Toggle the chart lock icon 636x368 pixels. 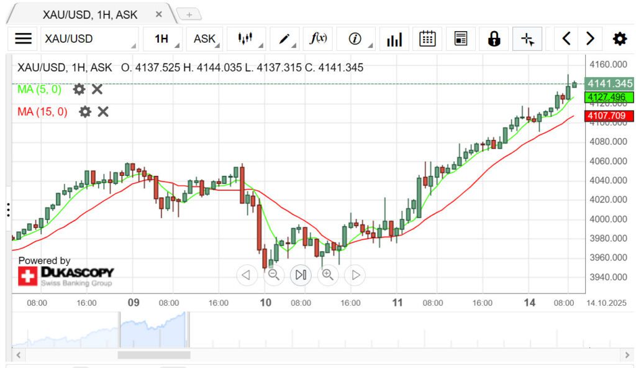pos(494,39)
